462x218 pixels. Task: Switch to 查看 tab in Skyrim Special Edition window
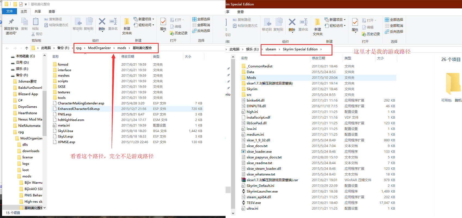[241, 12]
